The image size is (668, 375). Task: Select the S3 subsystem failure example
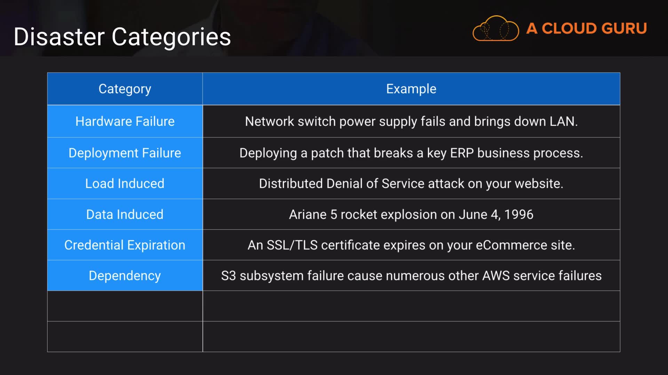tap(411, 276)
